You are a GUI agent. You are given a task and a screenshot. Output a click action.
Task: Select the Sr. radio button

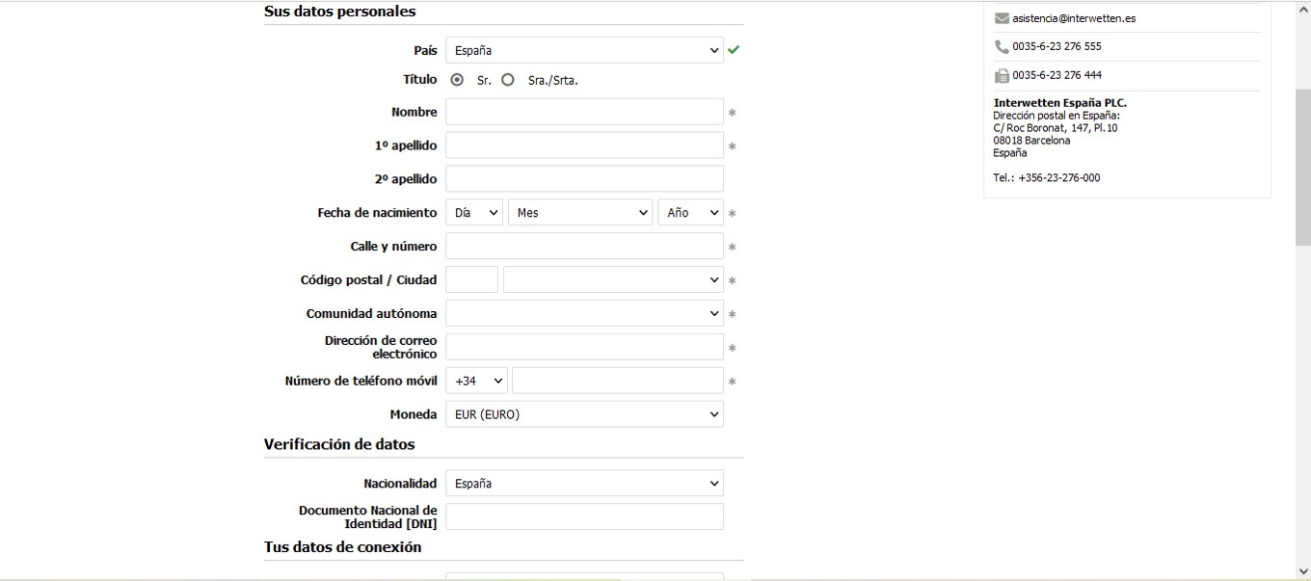tap(457, 80)
